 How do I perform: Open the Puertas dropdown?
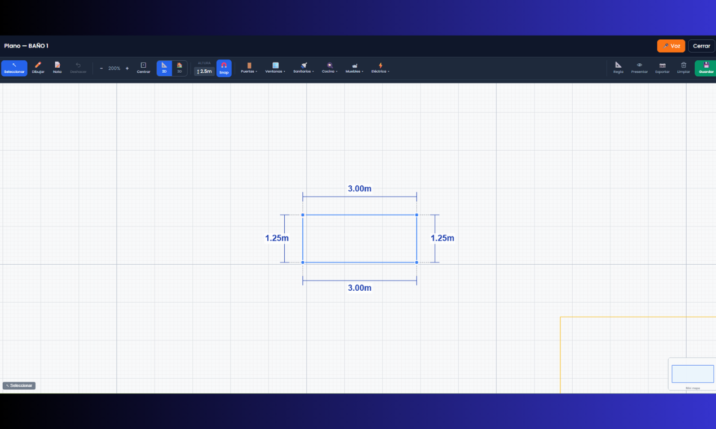pyautogui.click(x=249, y=68)
